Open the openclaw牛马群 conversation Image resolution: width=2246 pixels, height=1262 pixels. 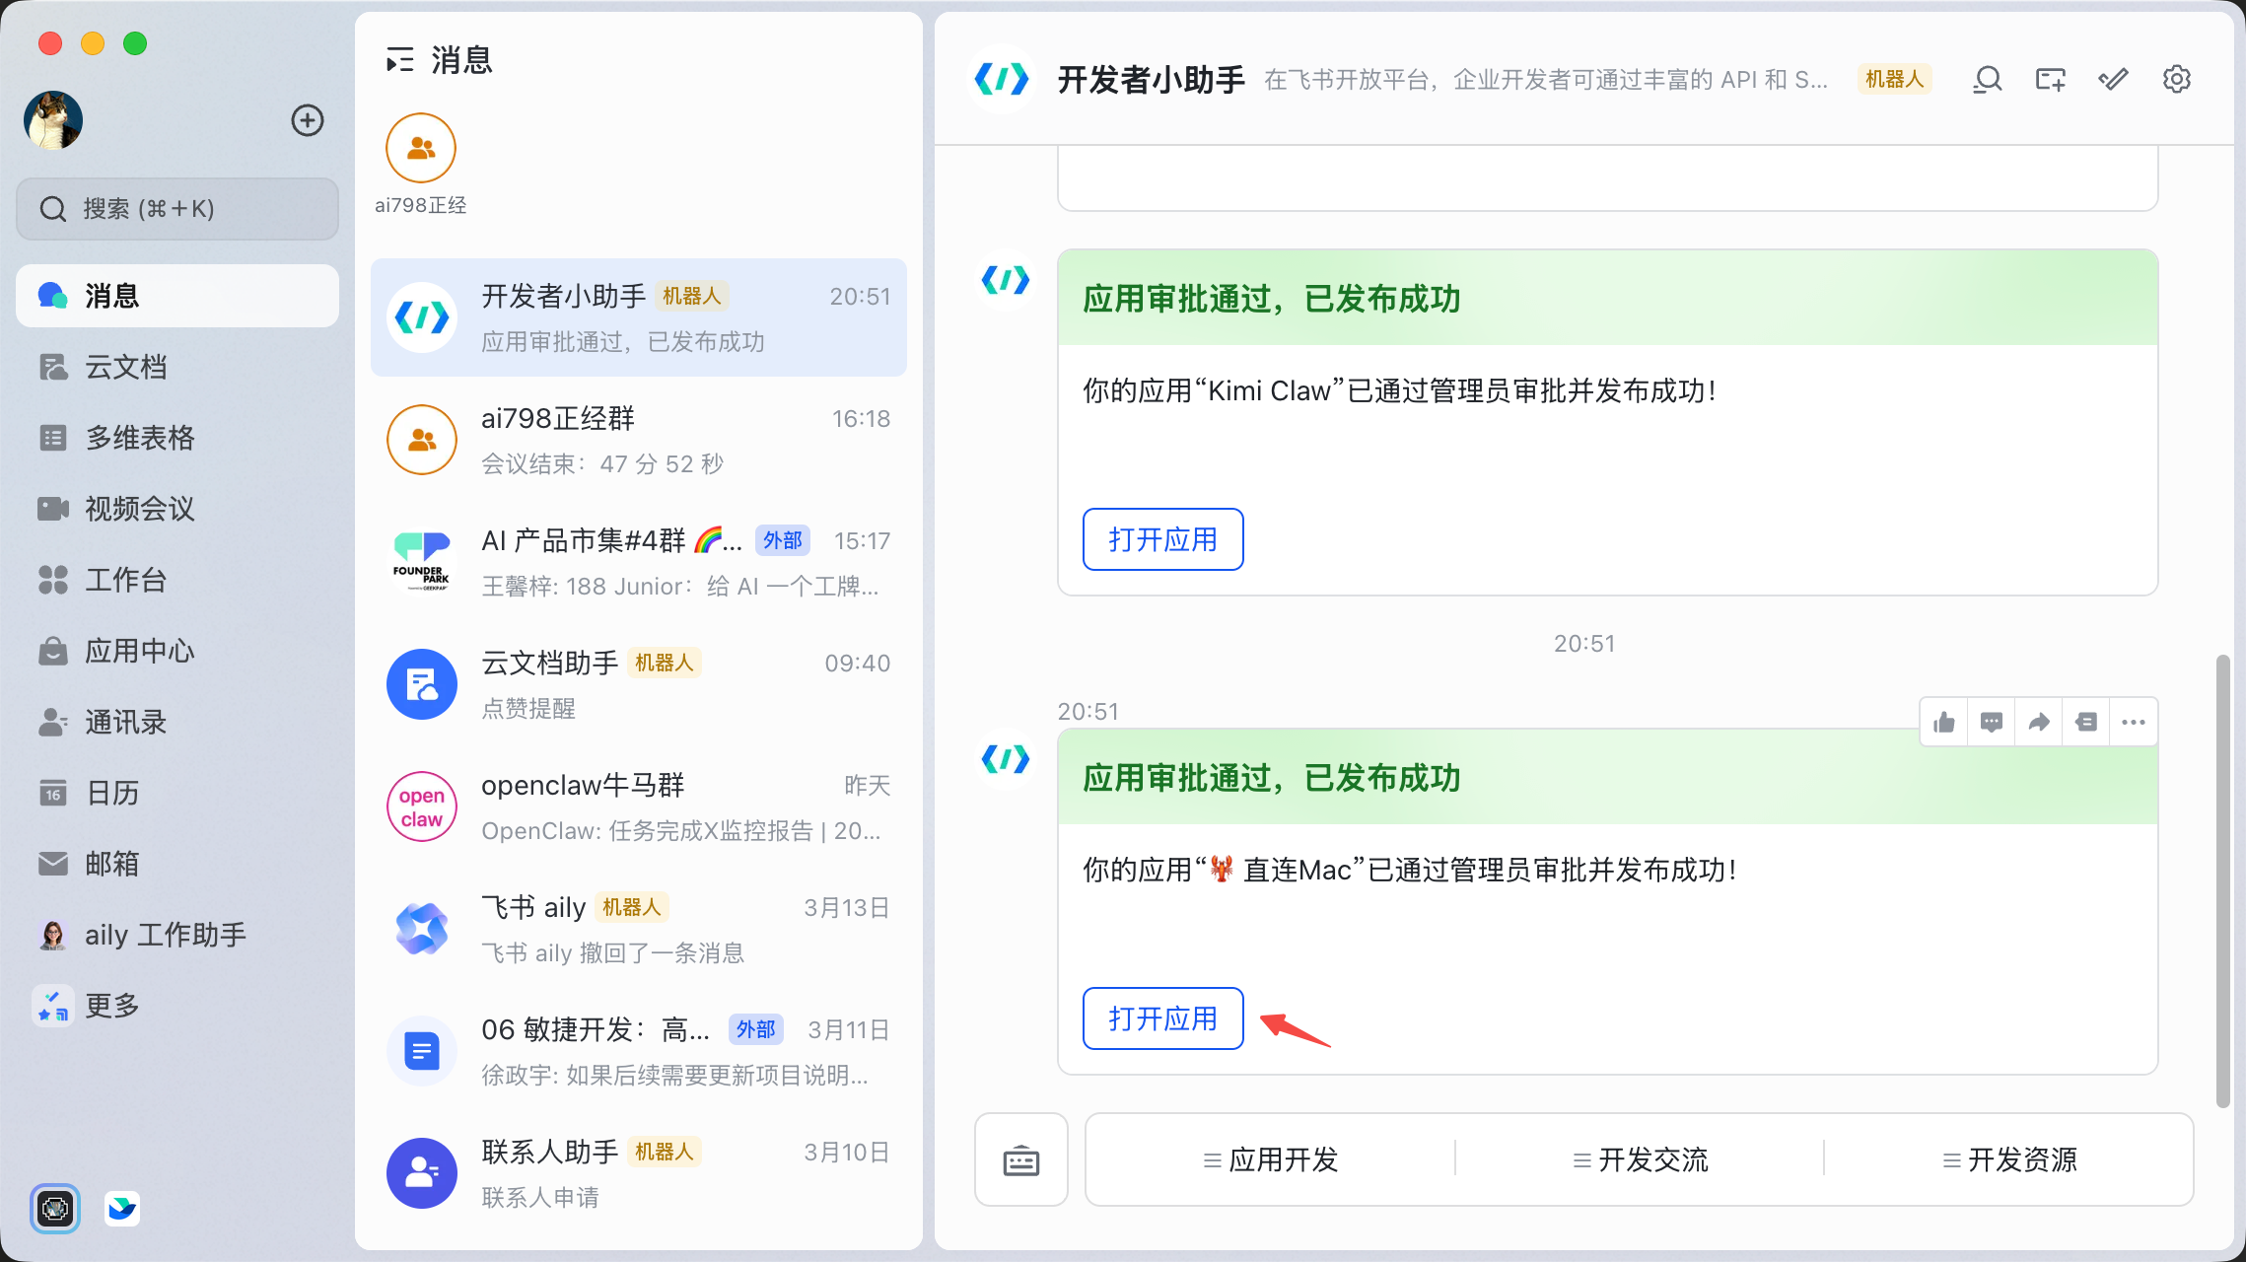(639, 806)
